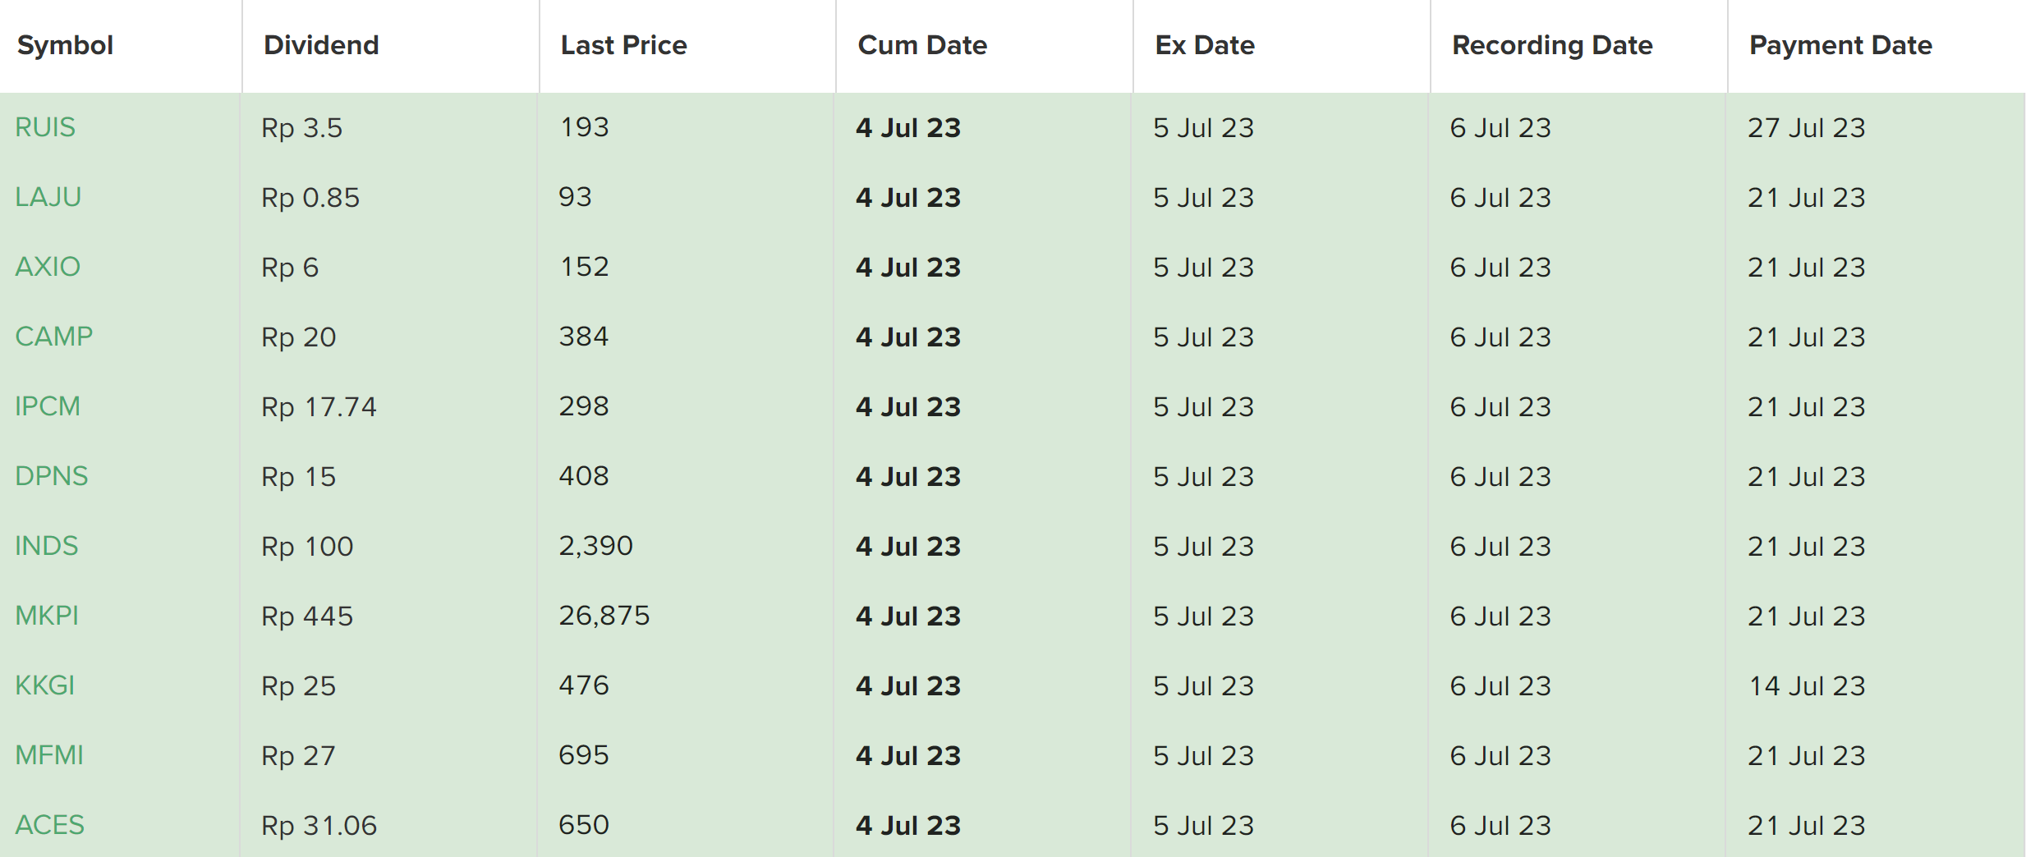Select the IPCM ticker link

[x=48, y=406]
